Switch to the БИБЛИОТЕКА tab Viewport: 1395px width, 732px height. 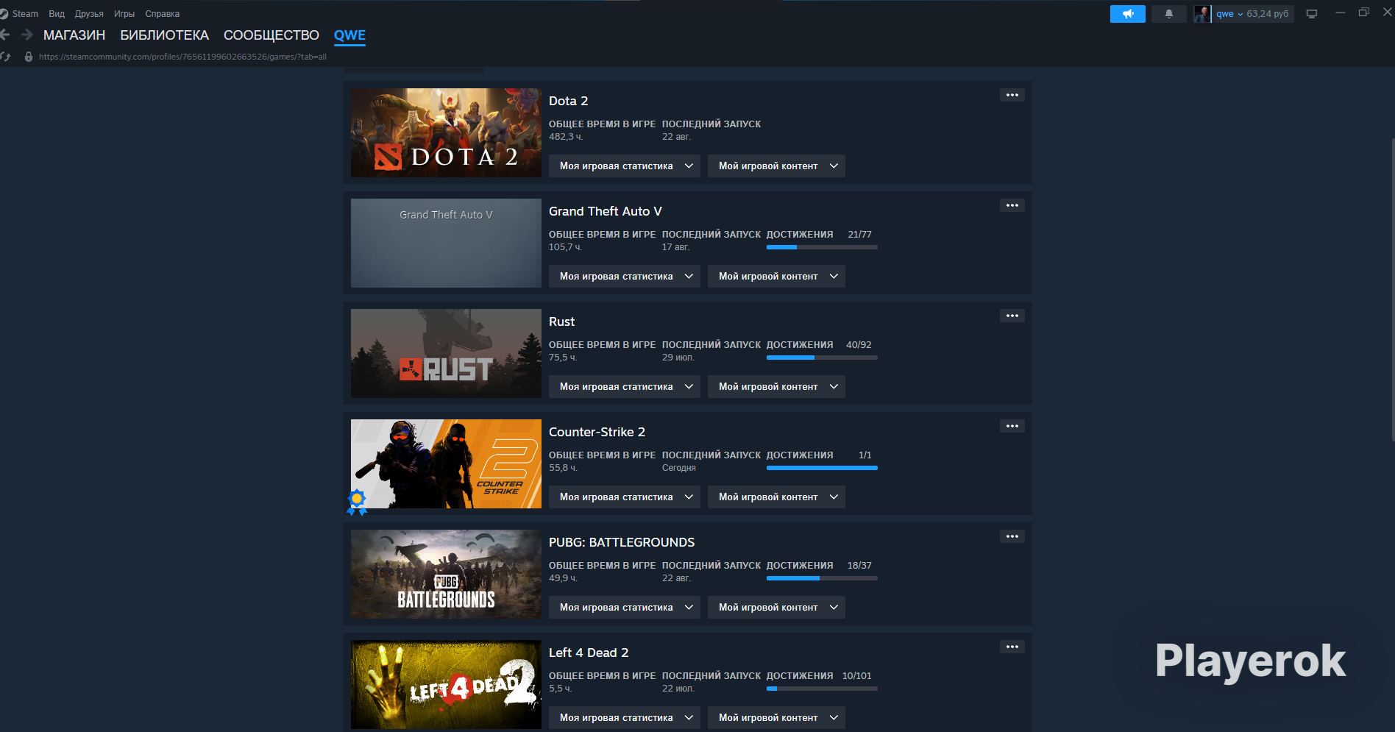[x=165, y=35]
